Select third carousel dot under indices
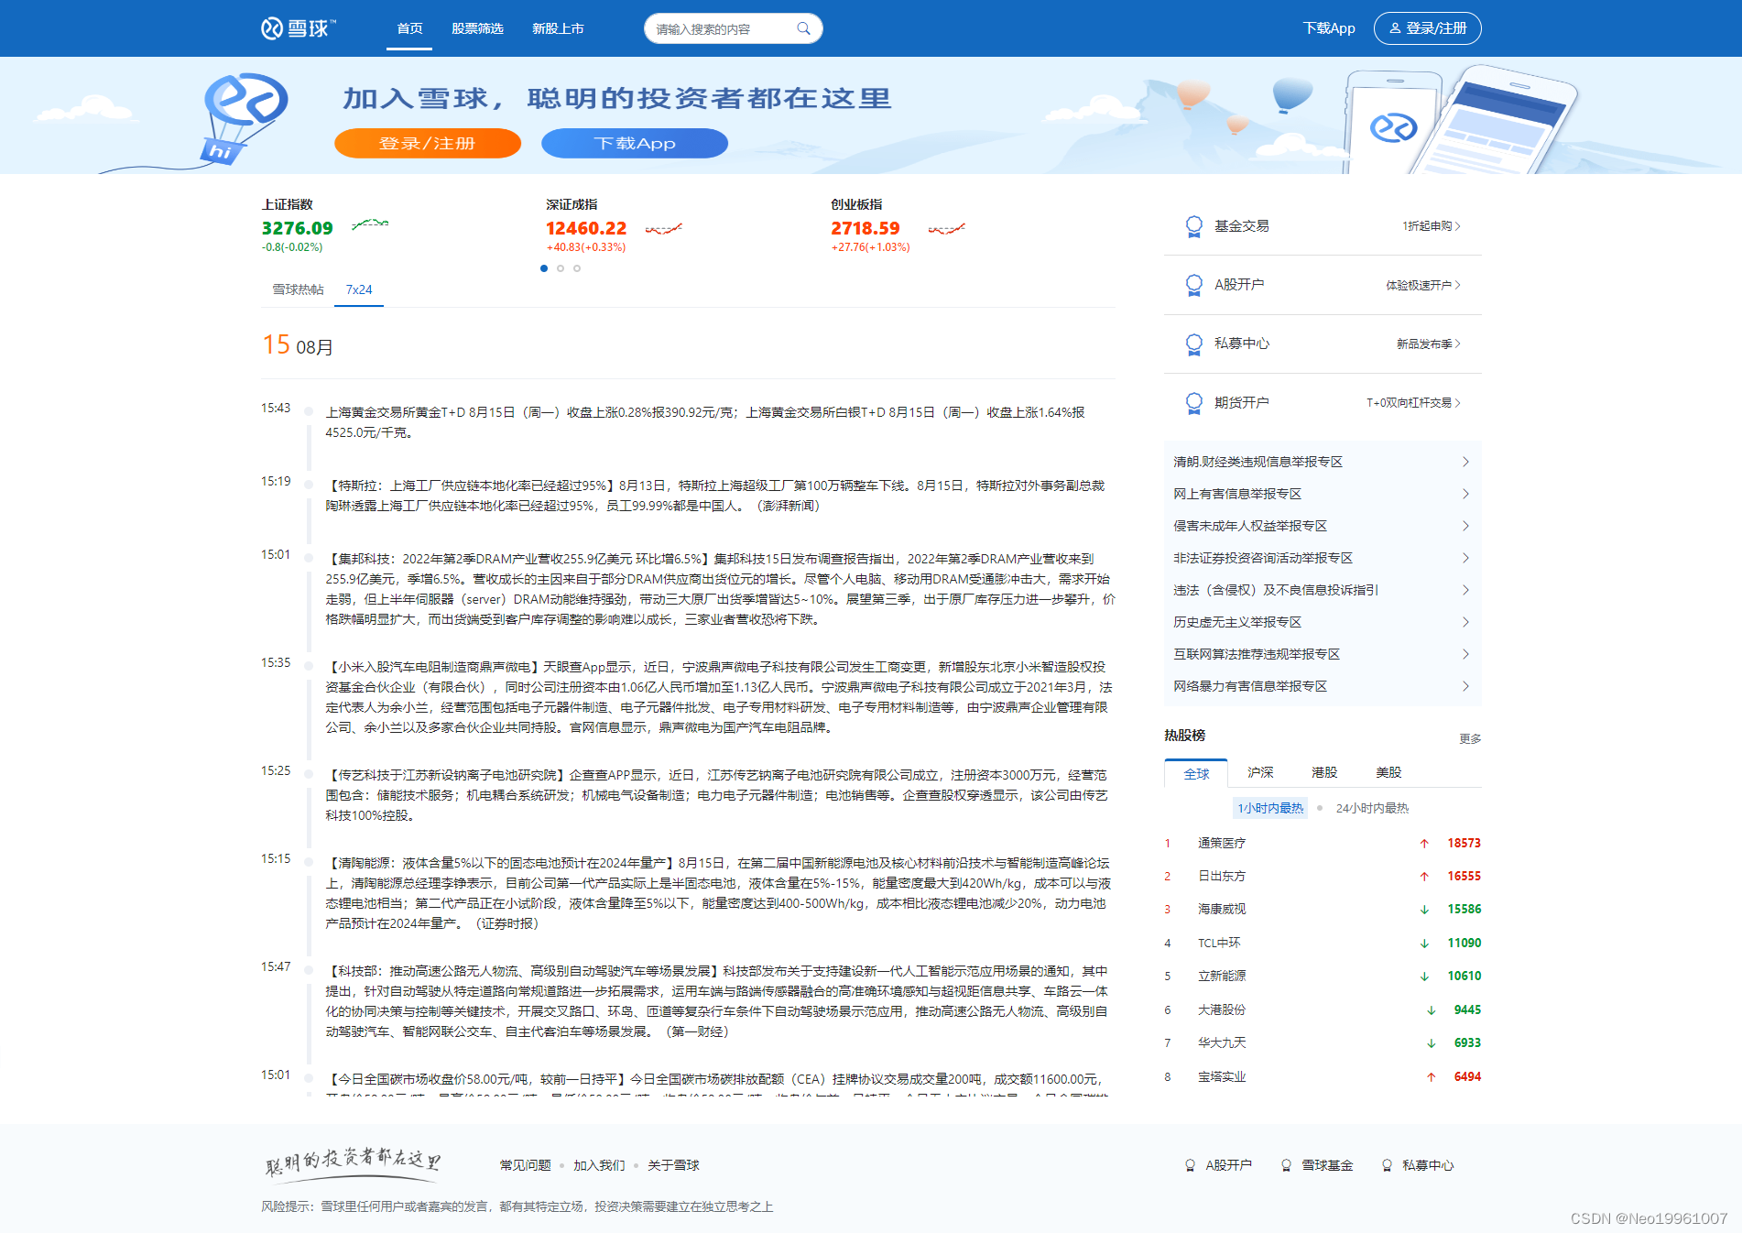The width and height of the screenshot is (1742, 1233). (x=577, y=268)
